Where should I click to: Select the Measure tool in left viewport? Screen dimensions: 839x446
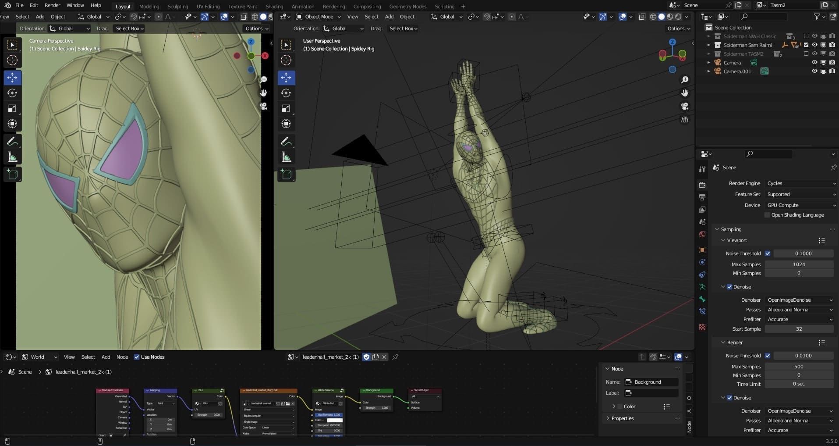[x=12, y=157]
